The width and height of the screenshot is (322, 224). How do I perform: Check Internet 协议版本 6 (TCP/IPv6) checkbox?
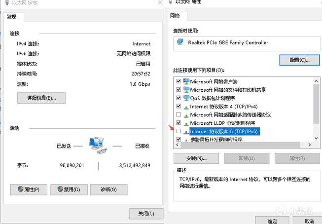click(179, 131)
